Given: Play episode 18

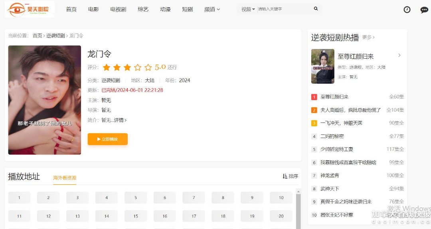Looking at the screenshot, I should coord(223,216).
